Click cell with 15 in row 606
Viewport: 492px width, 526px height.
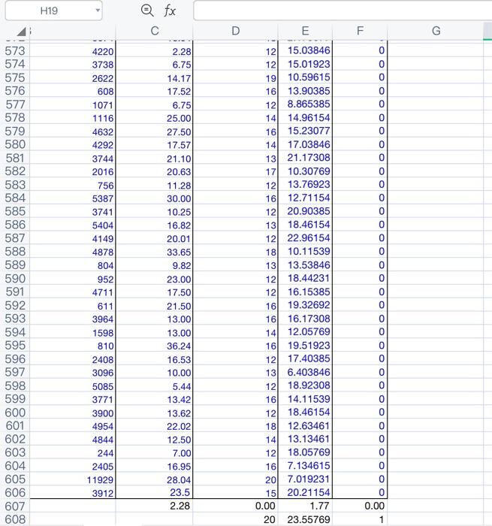click(235, 493)
